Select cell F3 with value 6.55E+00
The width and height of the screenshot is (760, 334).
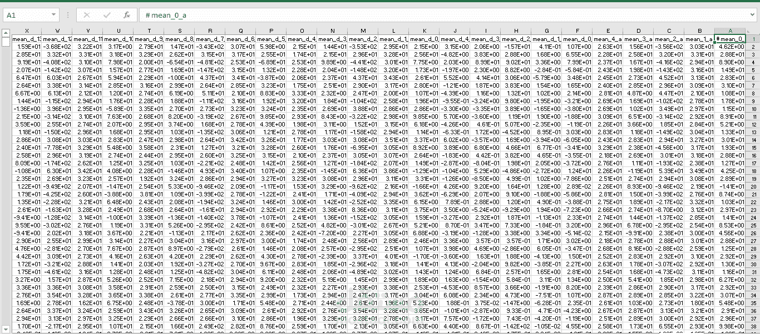coord(577,54)
